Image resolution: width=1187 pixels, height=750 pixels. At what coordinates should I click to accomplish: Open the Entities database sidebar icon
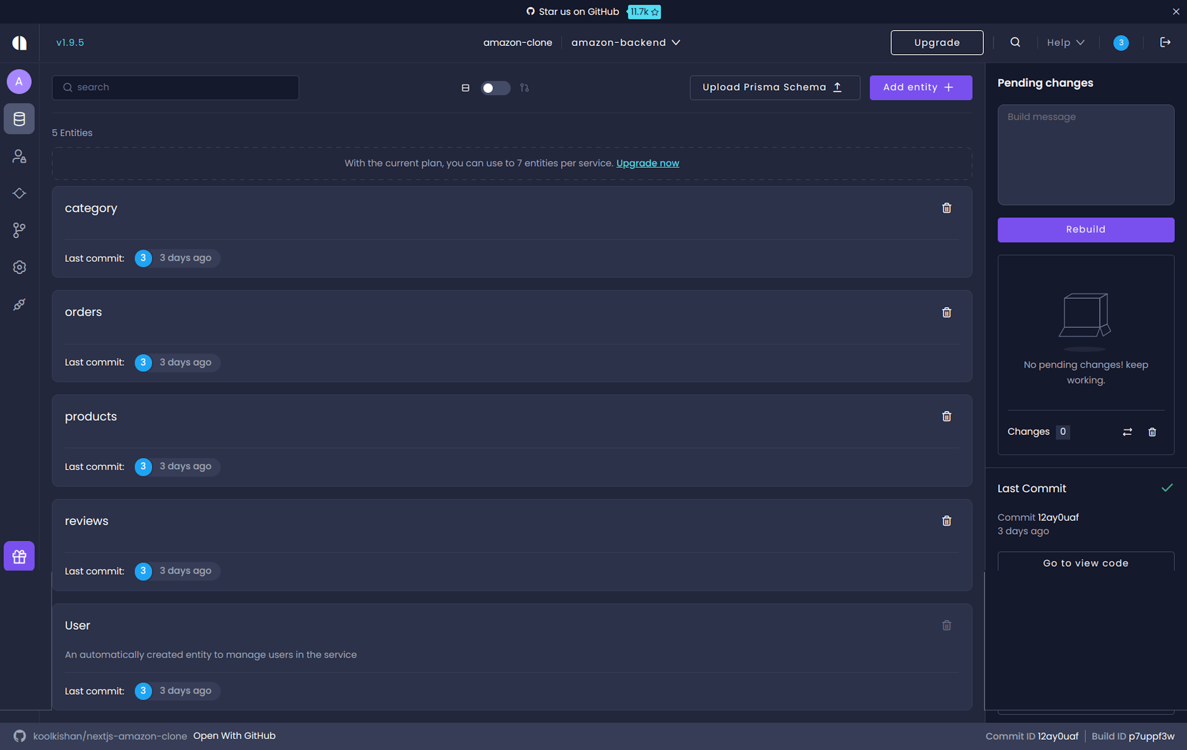click(x=19, y=119)
